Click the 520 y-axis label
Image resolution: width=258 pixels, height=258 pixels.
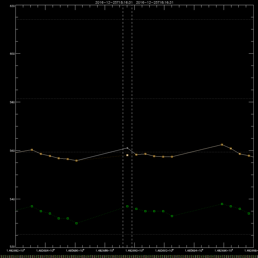pos(12,247)
